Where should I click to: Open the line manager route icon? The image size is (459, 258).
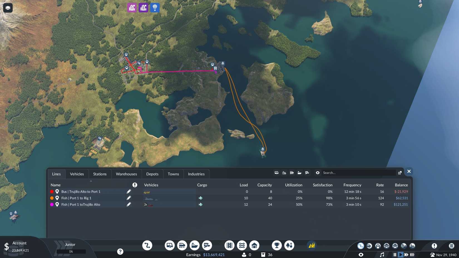(x=147, y=245)
